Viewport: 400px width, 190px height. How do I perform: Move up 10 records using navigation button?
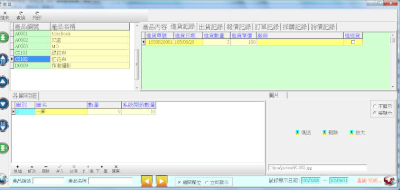(3, 60)
